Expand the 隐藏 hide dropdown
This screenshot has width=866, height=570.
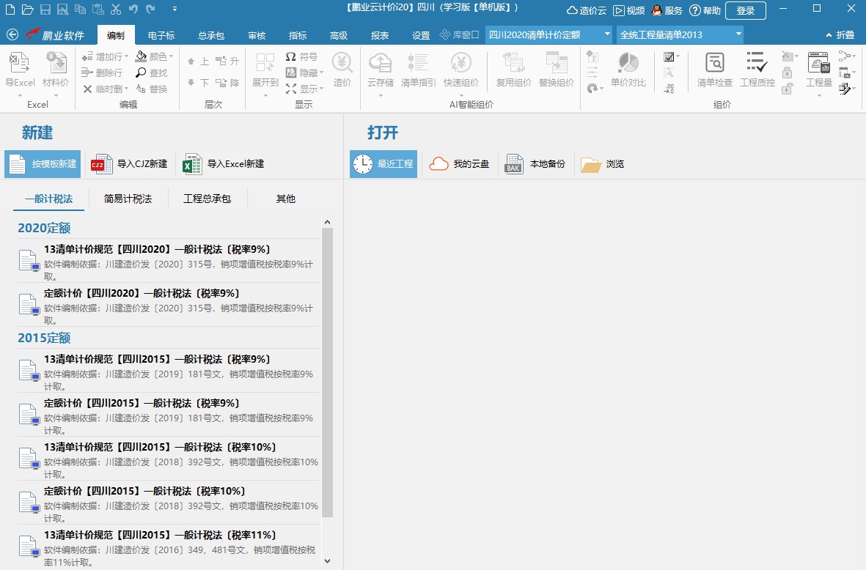[x=321, y=73]
